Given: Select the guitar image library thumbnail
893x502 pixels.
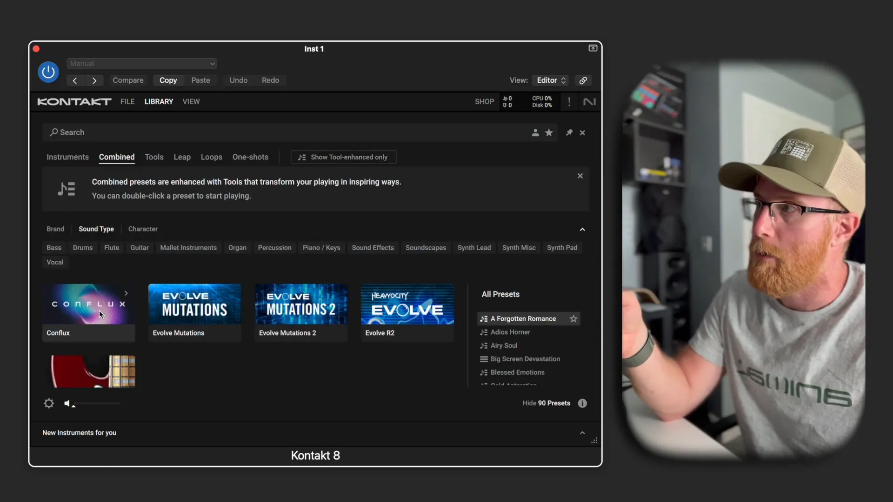Looking at the screenshot, I should coord(88,371).
